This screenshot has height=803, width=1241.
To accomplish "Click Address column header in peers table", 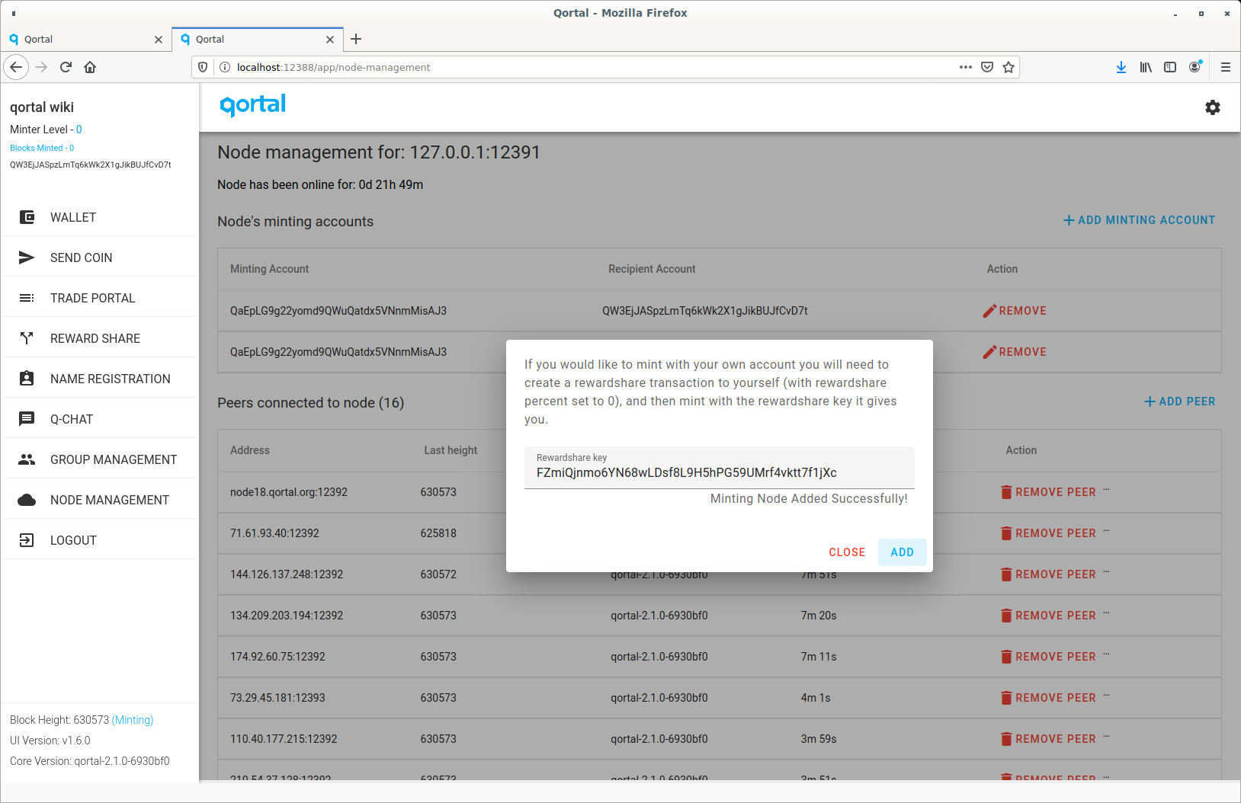I will (x=250, y=450).
